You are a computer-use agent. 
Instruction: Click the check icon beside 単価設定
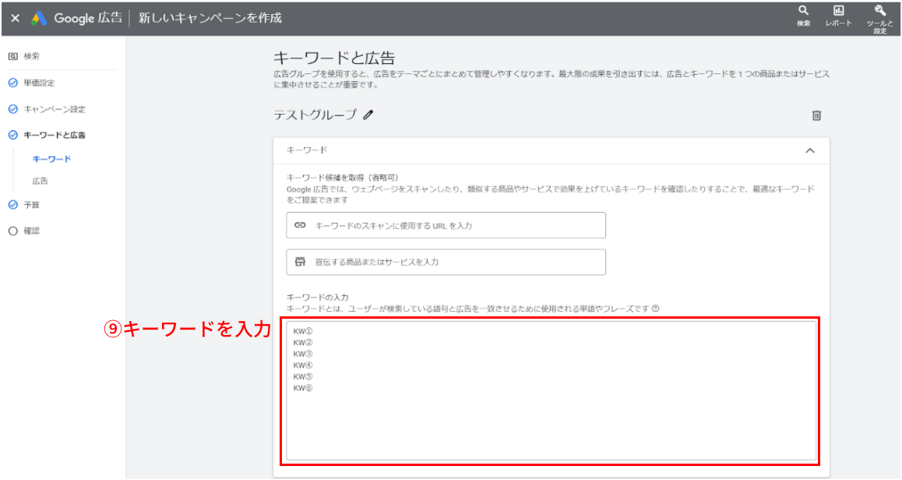pos(12,83)
